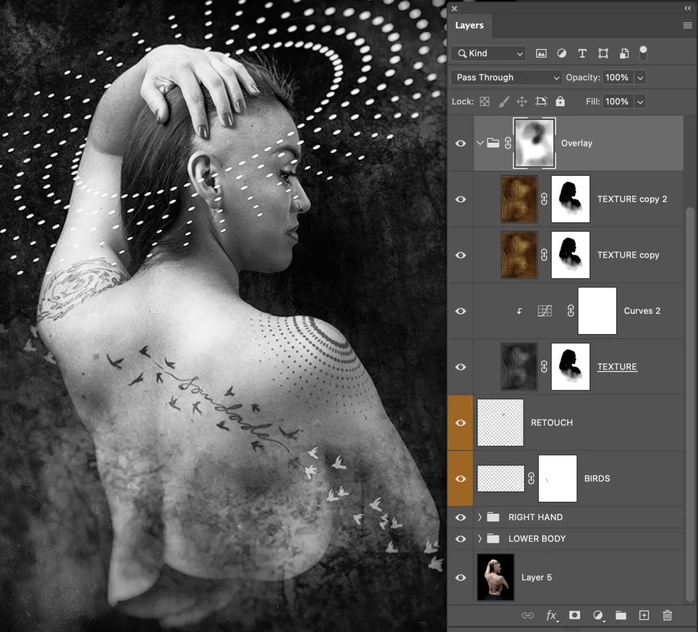Enable Lock transparent pixels
This screenshot has width=698, height=632.
pyautogui.click(x=484, y=101)
